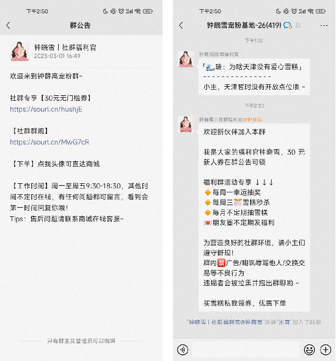Tap the blue chat bubble icon near group title
Screen dimensions: 336x361
pyautogui.click(x=287, y=25)
